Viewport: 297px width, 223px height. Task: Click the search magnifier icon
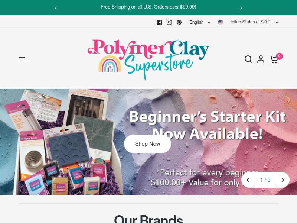tap(248, 59)
